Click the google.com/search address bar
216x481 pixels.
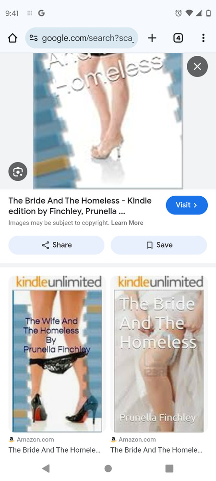(x=82, y=38)
